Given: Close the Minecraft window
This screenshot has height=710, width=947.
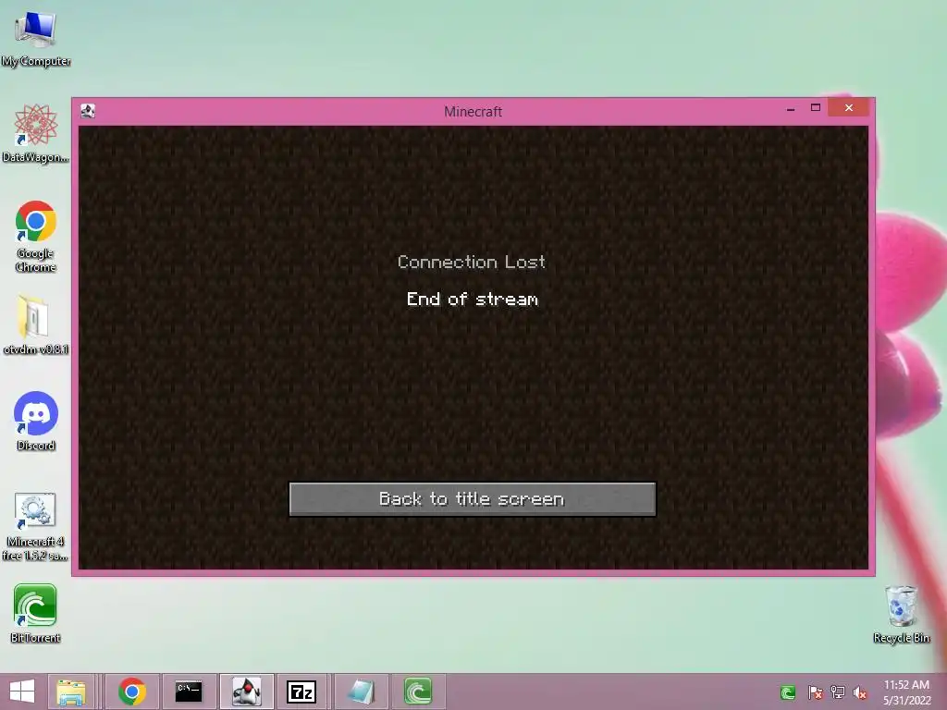Looking at the screenshot, I should pos(849,107).
